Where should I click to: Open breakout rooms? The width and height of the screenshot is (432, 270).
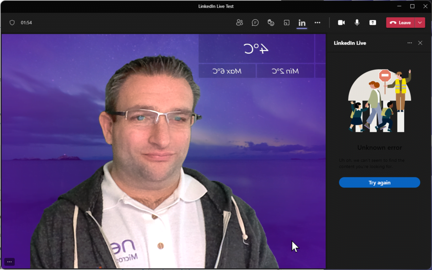(286, 23)
